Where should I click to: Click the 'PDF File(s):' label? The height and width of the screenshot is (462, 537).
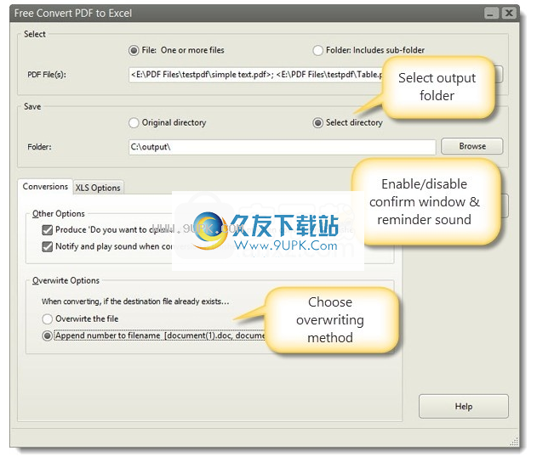[47, 75]
